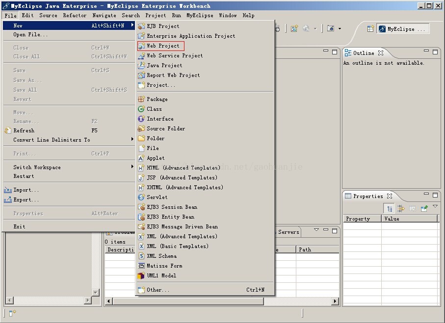Click the XML Schema icon
Screen dimensions: 445x323
(x=141, y=256)
